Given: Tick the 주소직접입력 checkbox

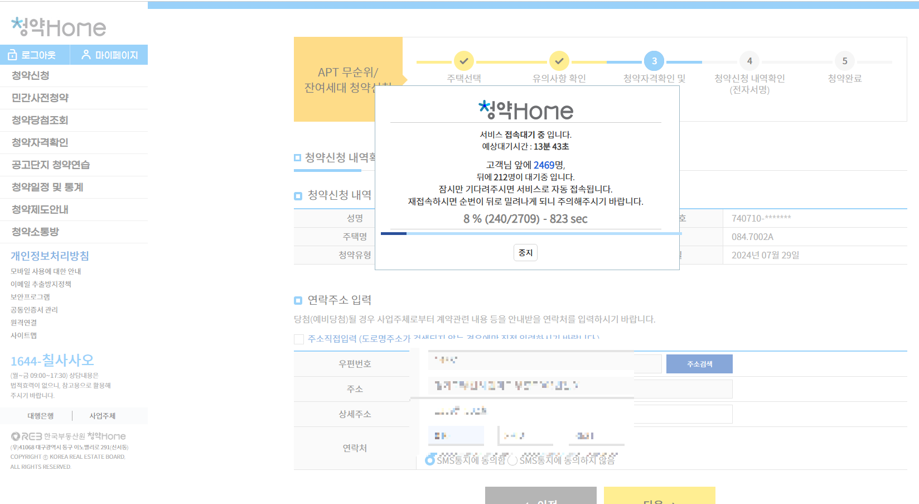Looking at the screenshot, I should pyautogui.click(x=299, y=339).
